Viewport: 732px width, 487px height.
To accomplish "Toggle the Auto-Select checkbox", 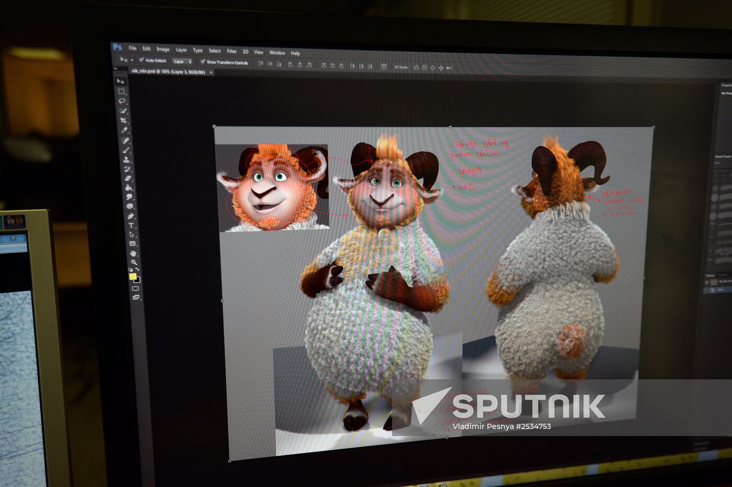I will 141,60.
